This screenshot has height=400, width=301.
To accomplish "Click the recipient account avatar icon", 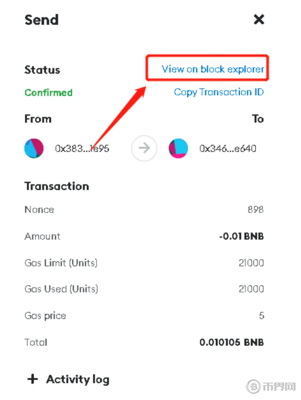I will click(x=178, y=148).
